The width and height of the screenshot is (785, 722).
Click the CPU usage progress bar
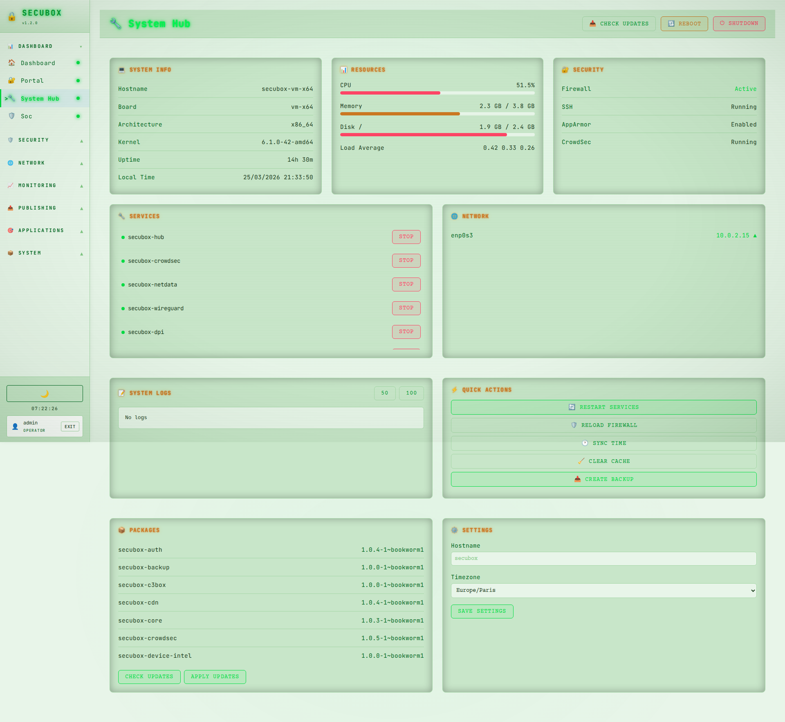[x=437, y=93]
